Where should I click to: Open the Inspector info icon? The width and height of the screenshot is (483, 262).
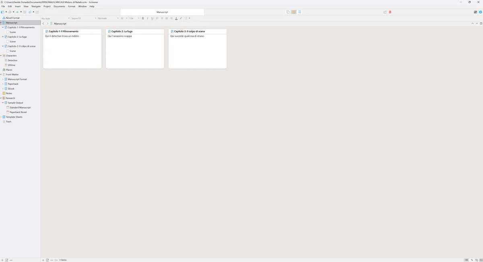[x=480, y=12]
